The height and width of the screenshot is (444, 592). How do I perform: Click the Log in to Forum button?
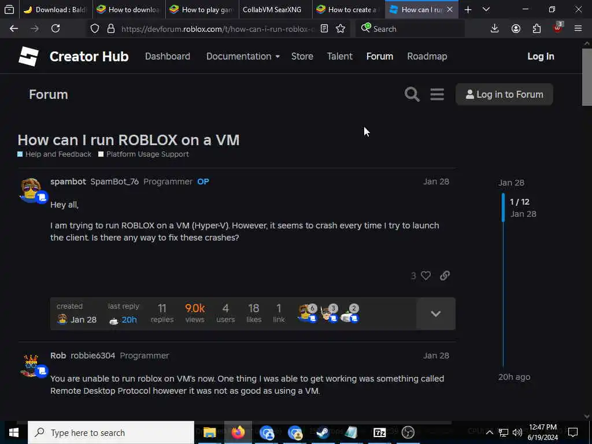[504, 94]
